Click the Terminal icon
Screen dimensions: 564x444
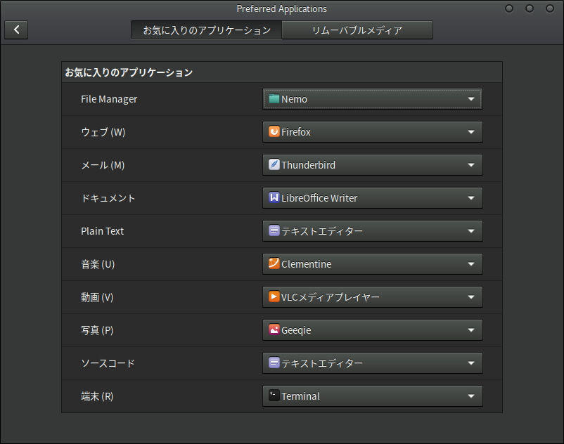[x=274, y=396]
